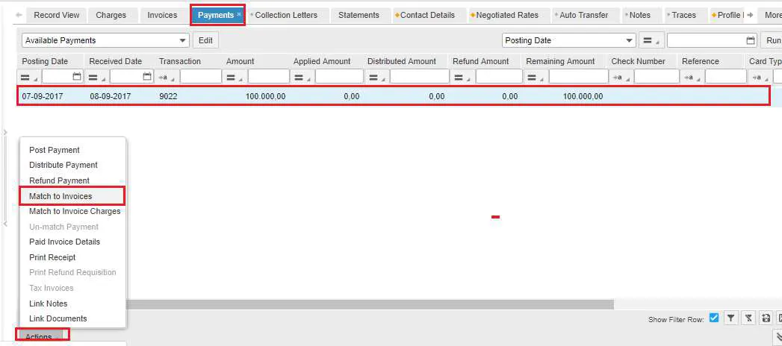Screen dimensions: 782x346
Task: Click the Actions button
Action: click(42, 336)
